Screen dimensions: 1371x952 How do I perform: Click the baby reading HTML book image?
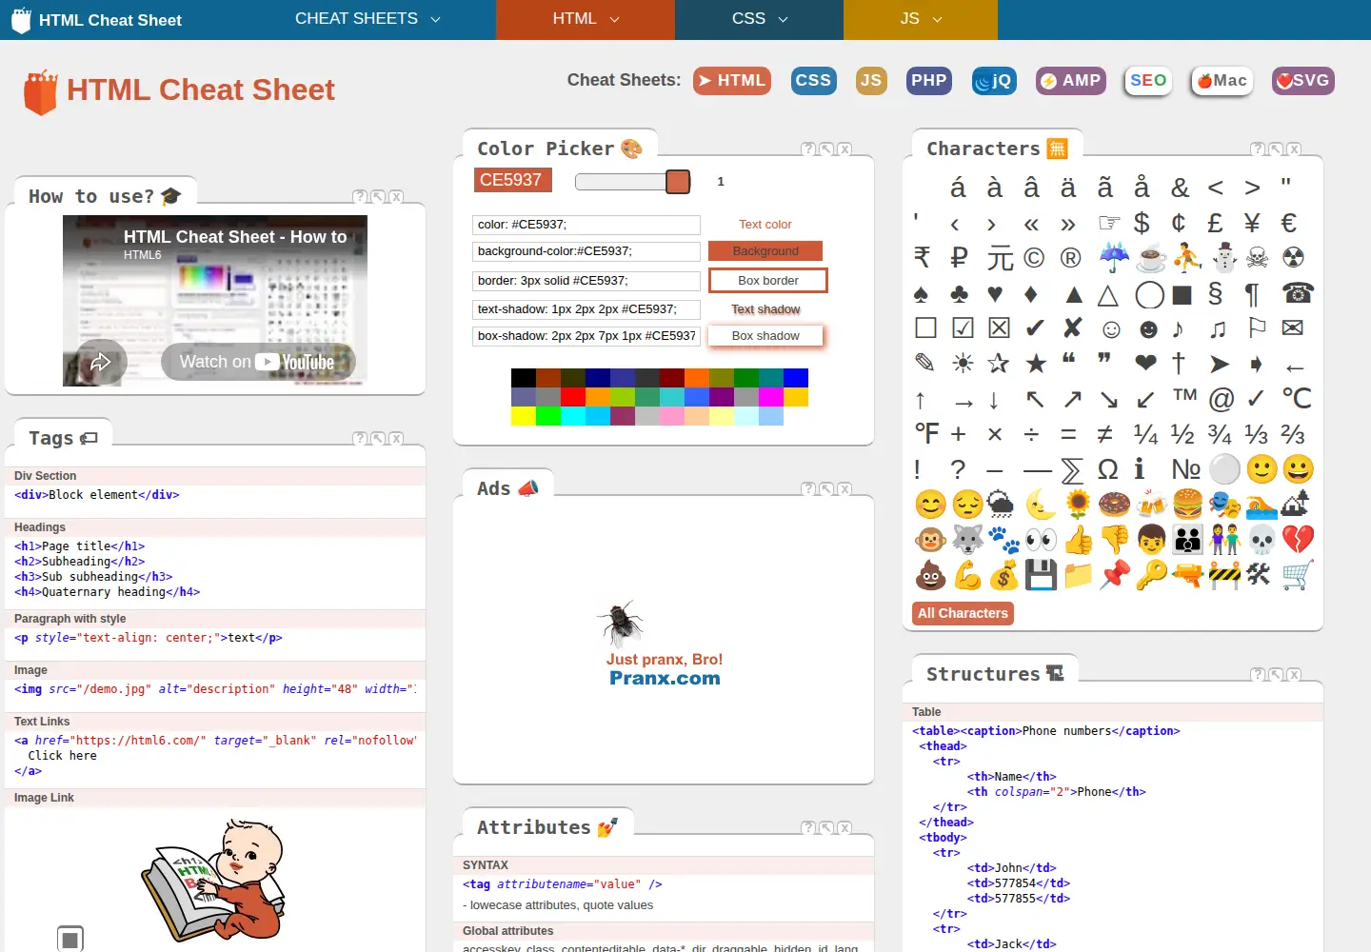214,881
